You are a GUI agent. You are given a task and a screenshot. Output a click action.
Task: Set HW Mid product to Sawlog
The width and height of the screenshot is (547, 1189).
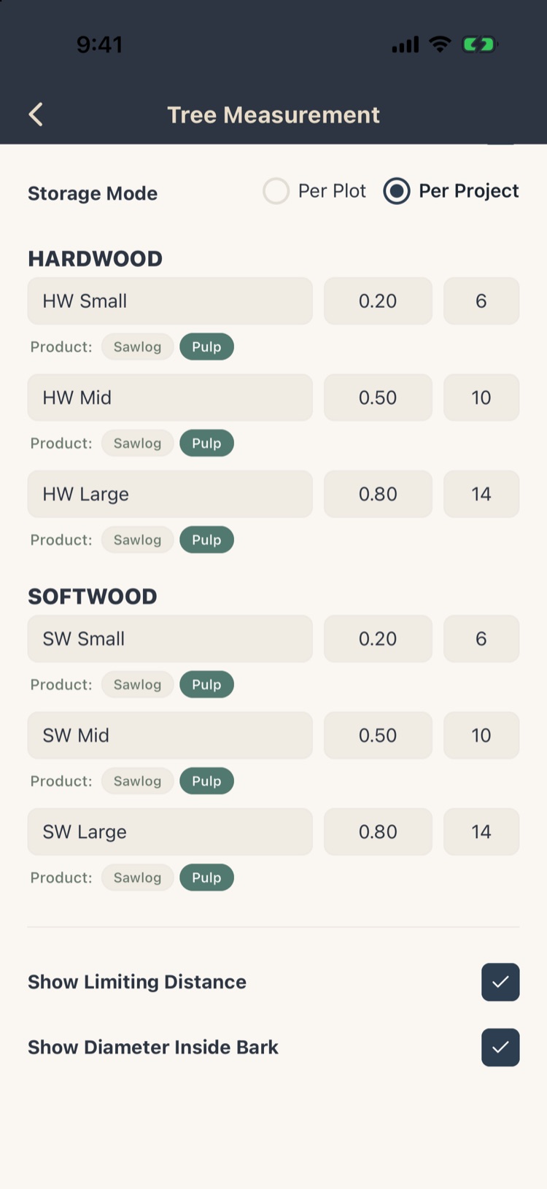137,444
